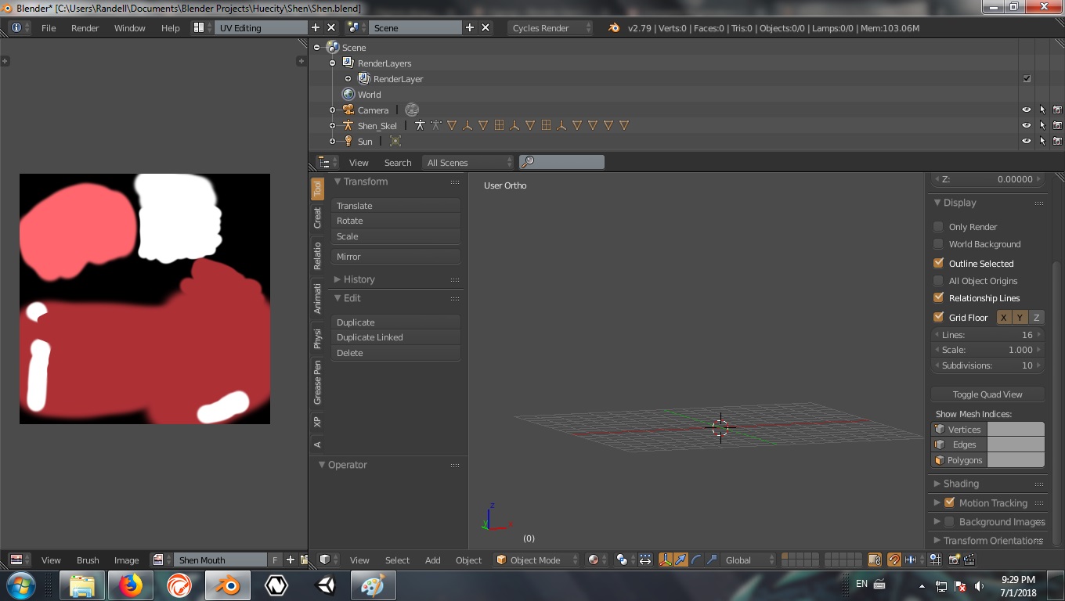The height and width of the screenshot is (601, 1065).
Task: Click the Shen_Skel armature icon in outliner
Action: coord(348,125)
